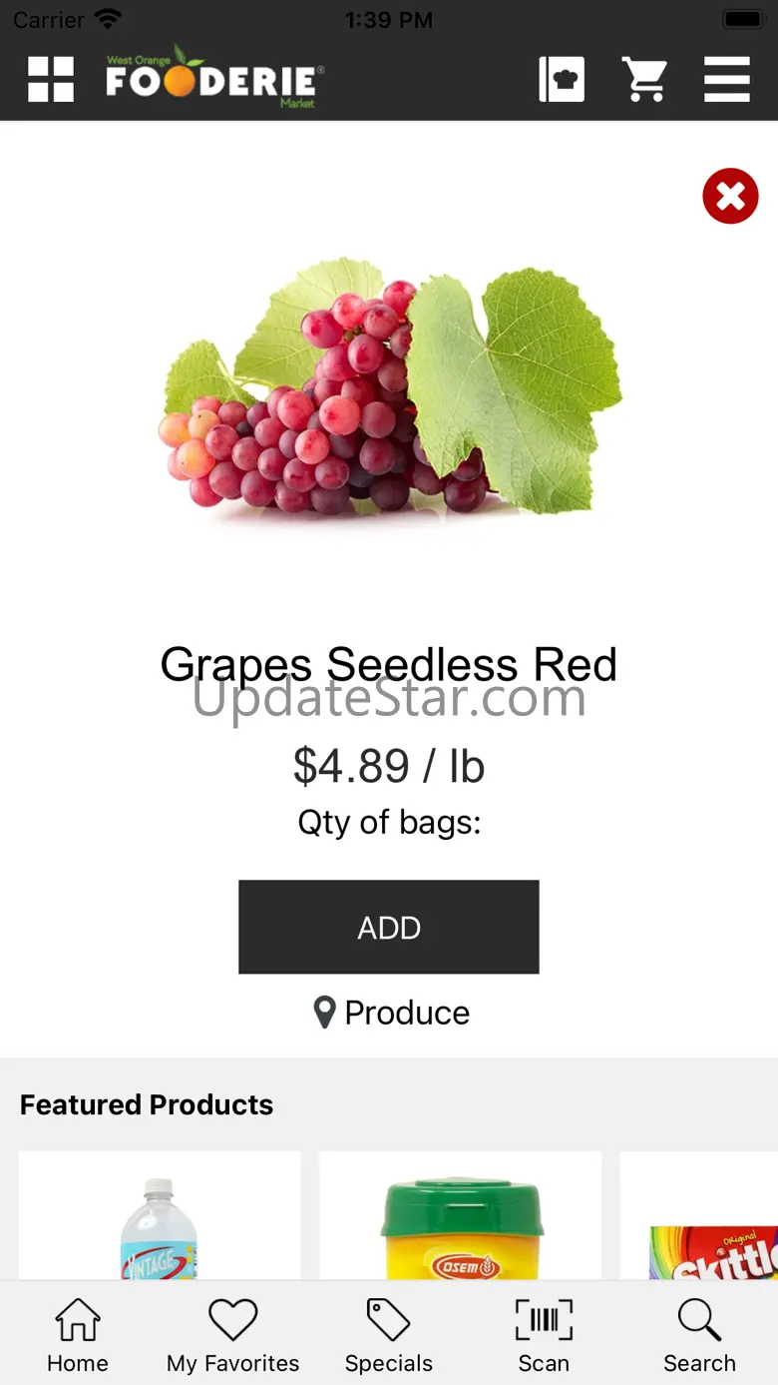Go to the Home tab
Image resolution: width=778 pixels, height=1385 pixels.
(x=78, y=1334)
